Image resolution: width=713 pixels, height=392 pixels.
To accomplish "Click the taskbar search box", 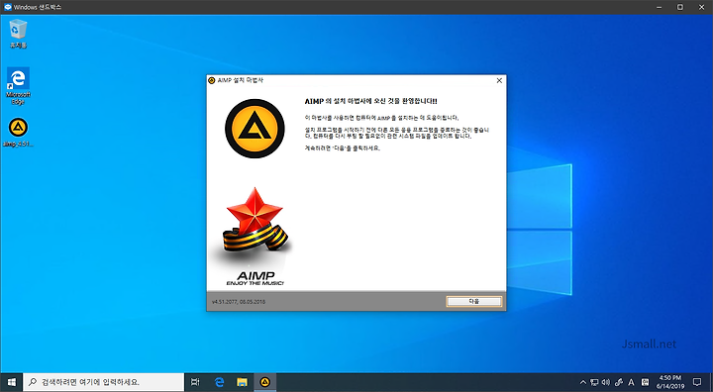I will (x=103, y=382).
